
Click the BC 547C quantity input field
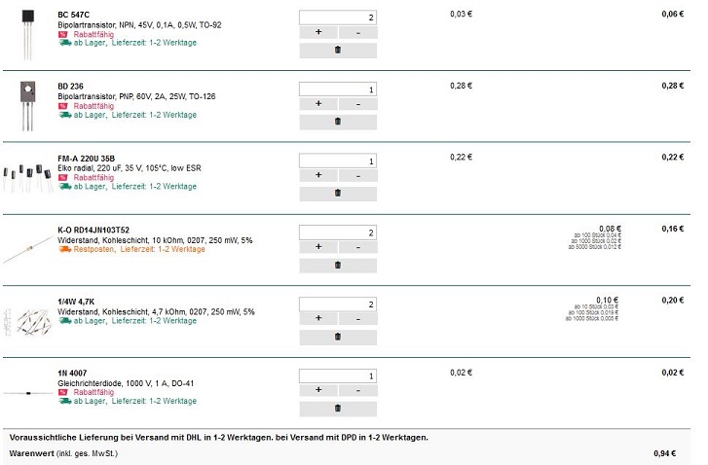(x=337, y=18)
